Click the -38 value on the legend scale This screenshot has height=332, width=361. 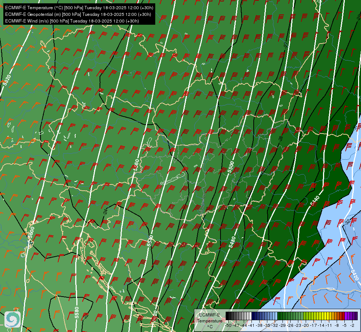(259, 325)
